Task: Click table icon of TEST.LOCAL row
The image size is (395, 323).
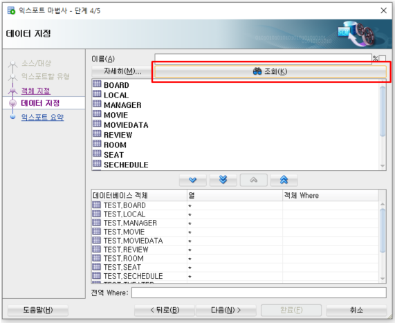Action: pos(96,214)
